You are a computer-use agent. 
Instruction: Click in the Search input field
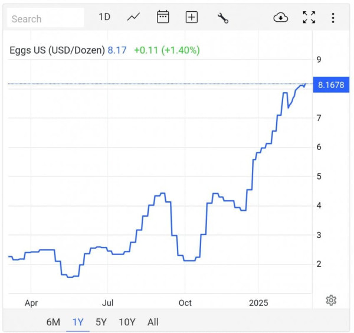[45, 18]
